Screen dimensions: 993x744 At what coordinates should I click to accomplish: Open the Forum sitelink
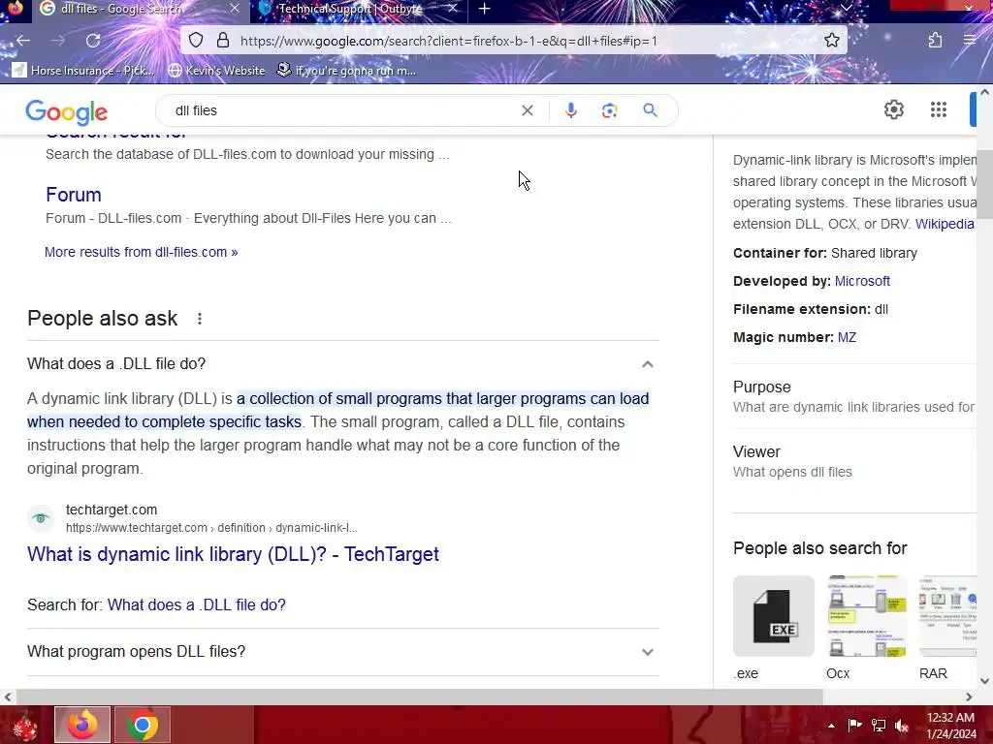point(74,194)
